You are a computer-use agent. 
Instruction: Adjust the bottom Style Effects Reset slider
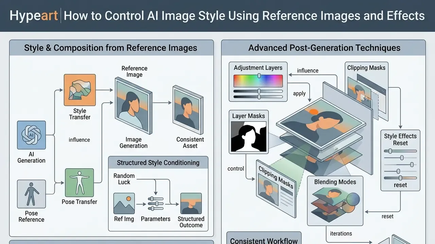400,178
